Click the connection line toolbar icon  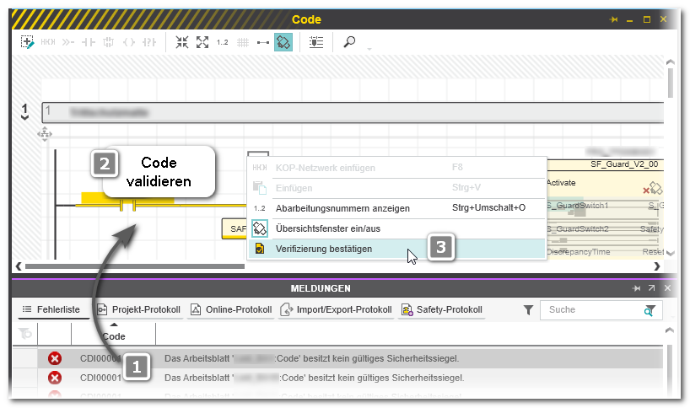262,41
